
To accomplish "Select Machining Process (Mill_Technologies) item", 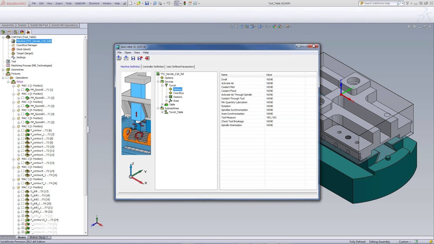I will tap(32, 65).
